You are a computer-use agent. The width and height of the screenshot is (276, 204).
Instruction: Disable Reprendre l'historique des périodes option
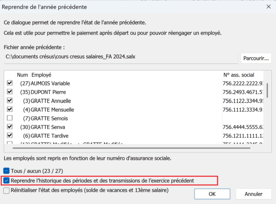(6, 181)
